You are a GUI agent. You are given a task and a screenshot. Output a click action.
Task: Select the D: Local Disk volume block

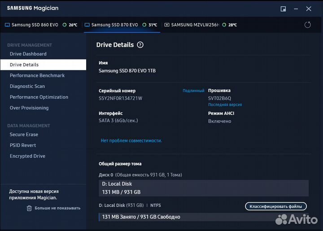(204, 188)
